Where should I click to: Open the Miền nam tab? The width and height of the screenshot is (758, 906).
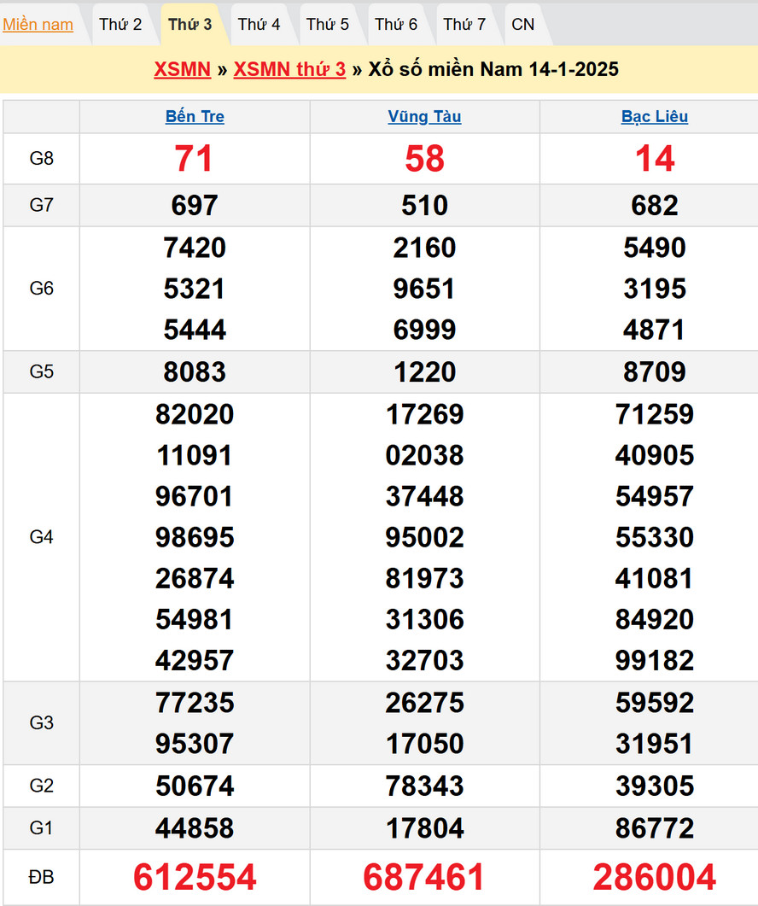[38, 25]
